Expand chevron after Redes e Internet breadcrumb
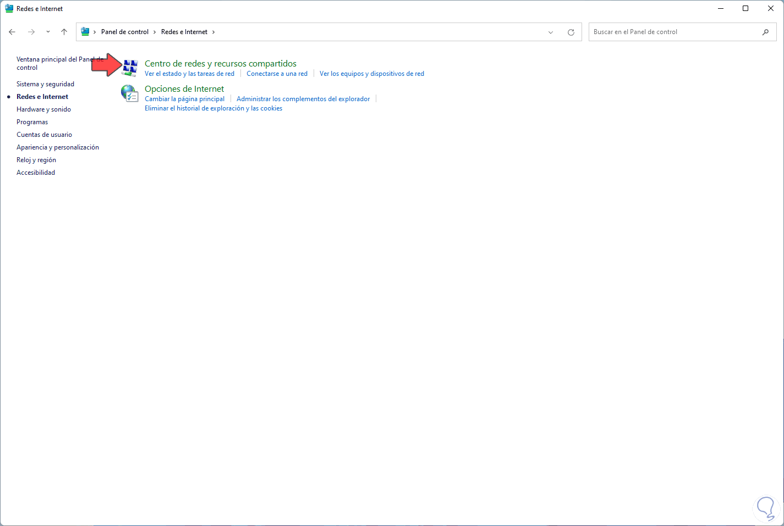This screenshot has height=526, width=784. 213,32
